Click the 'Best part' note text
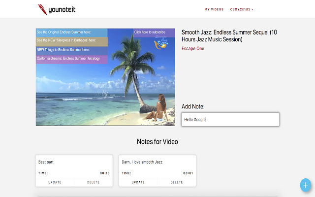The height and width of the screenshot is (197, 315). coord(46,162)
